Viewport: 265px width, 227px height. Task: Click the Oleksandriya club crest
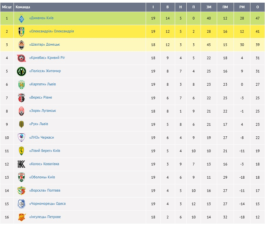(21, 31)
